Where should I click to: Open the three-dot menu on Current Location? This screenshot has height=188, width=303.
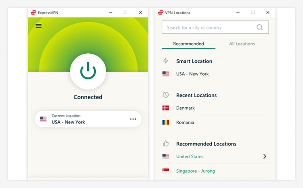coord(133,119)
